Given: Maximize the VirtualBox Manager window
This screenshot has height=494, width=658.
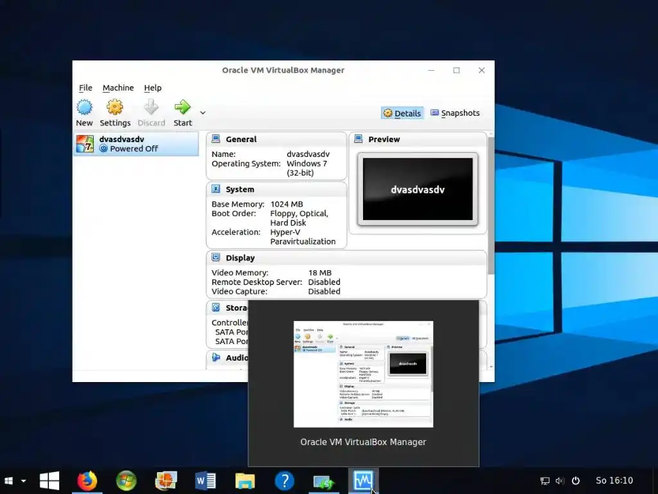Looking at the screenshot, I should pyautogui.click(x=456, y=70).
